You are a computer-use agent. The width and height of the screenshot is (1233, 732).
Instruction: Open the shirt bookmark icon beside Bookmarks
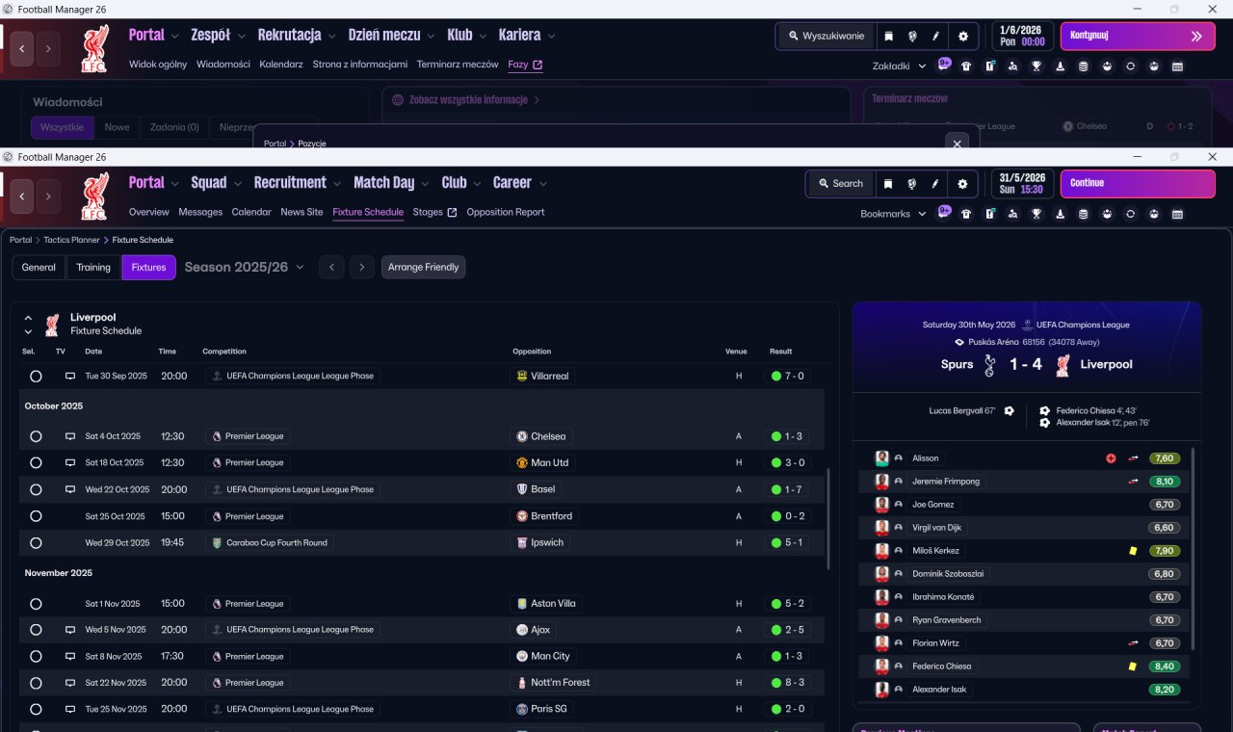[x=966, y=214]
